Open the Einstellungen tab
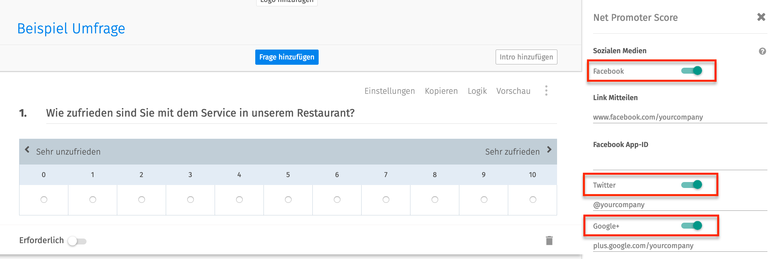The image size is (776, 259). coord(389,91)
